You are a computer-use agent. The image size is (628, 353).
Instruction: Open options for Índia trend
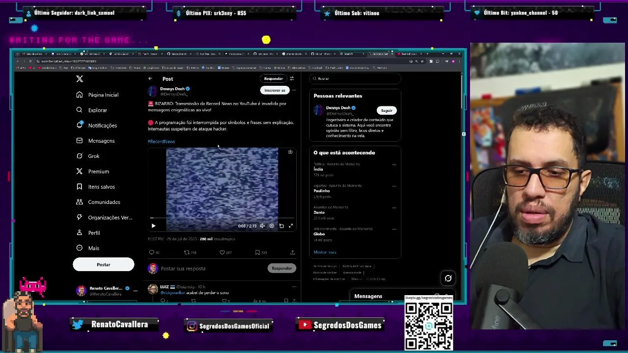point(394,165)
